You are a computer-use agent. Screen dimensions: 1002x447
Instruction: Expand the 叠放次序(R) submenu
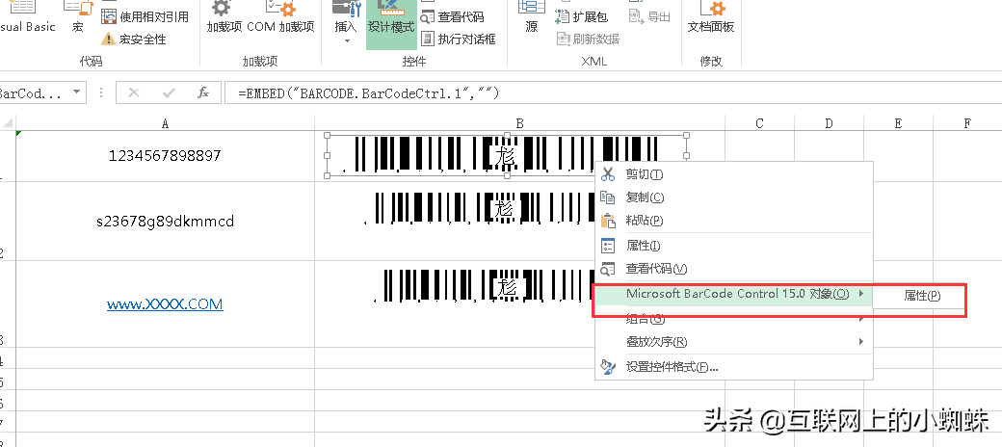(x=733, y=342)
